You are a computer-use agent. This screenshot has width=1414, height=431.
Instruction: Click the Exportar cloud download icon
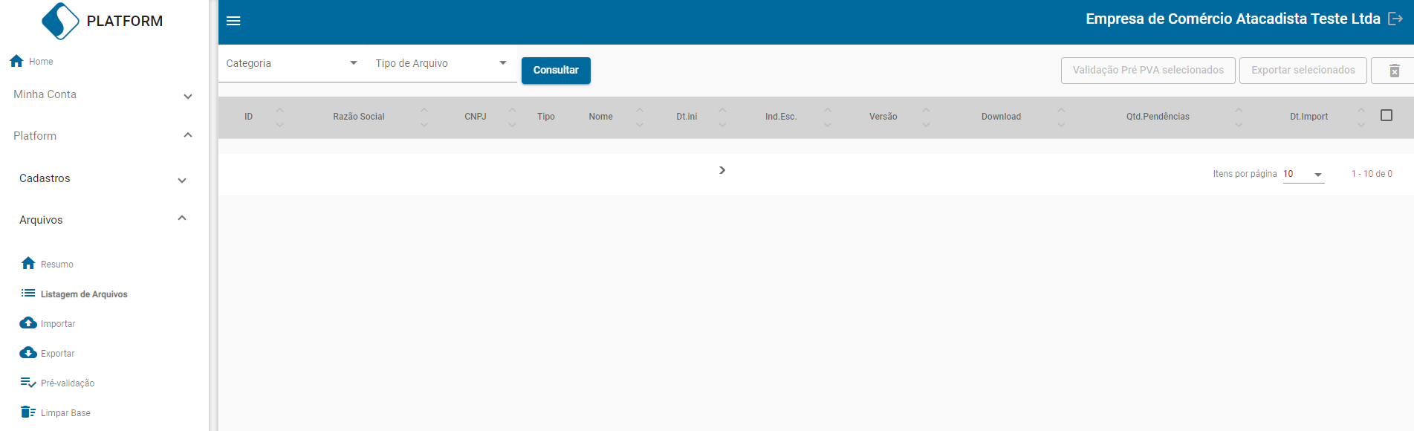click(28, 352)
